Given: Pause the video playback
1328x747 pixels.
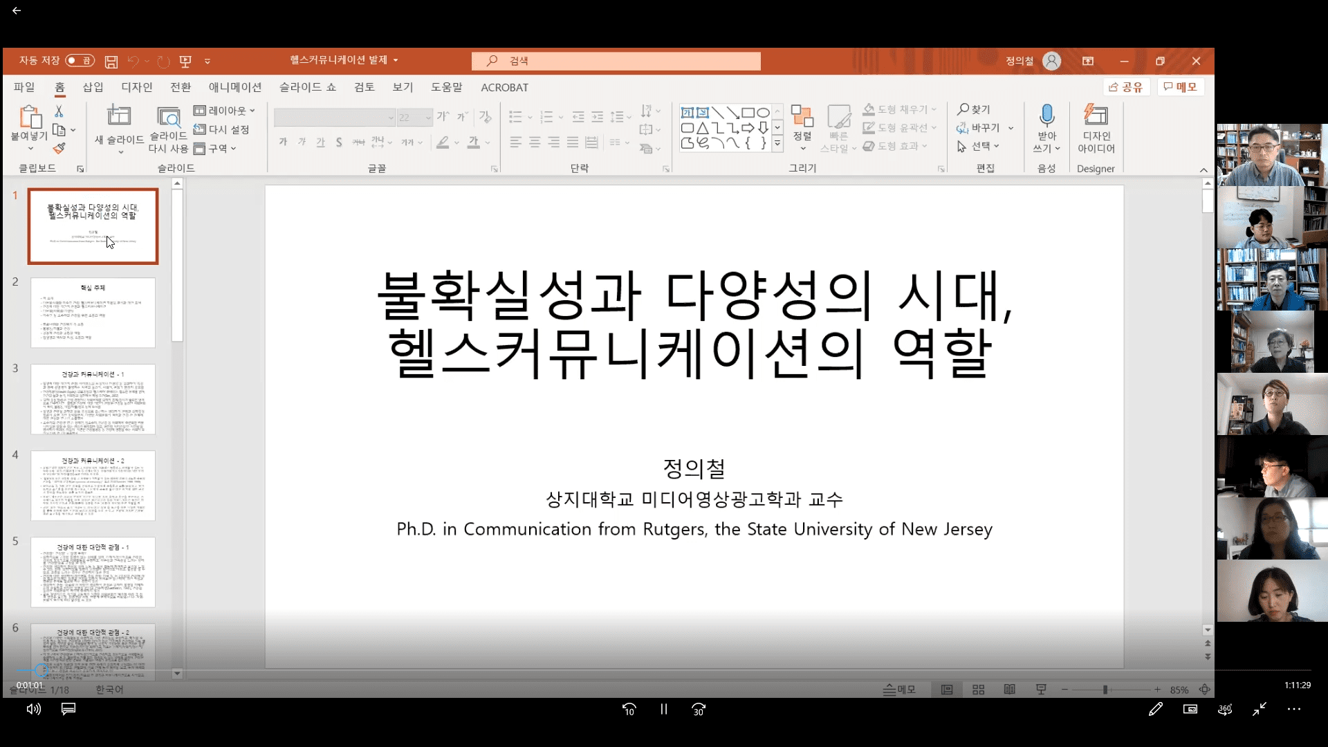Looking at the screenshot, I should (x=664, y=709).
